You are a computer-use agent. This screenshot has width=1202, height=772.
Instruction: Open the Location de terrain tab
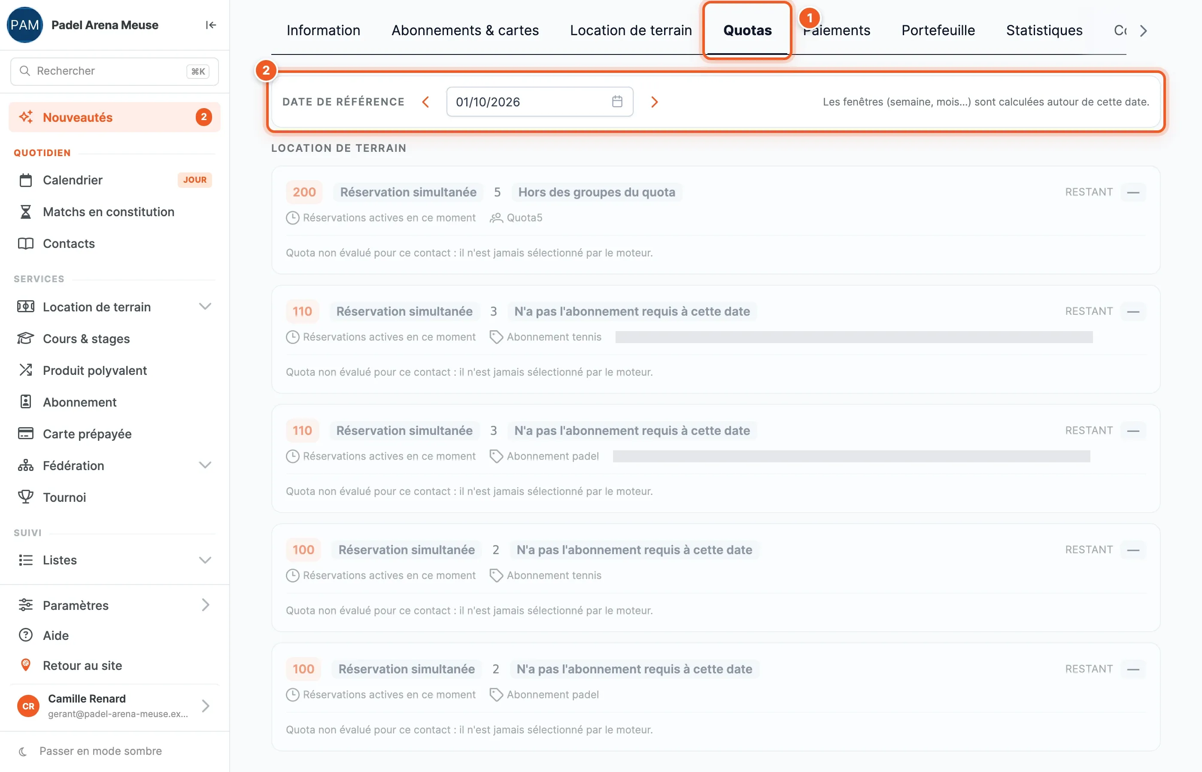click(631, 30)
